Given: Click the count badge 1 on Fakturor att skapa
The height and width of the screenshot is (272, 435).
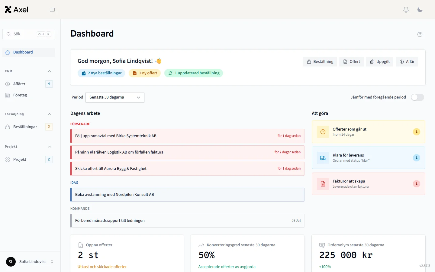Looking at the screenshot, I should pos(417,184).
